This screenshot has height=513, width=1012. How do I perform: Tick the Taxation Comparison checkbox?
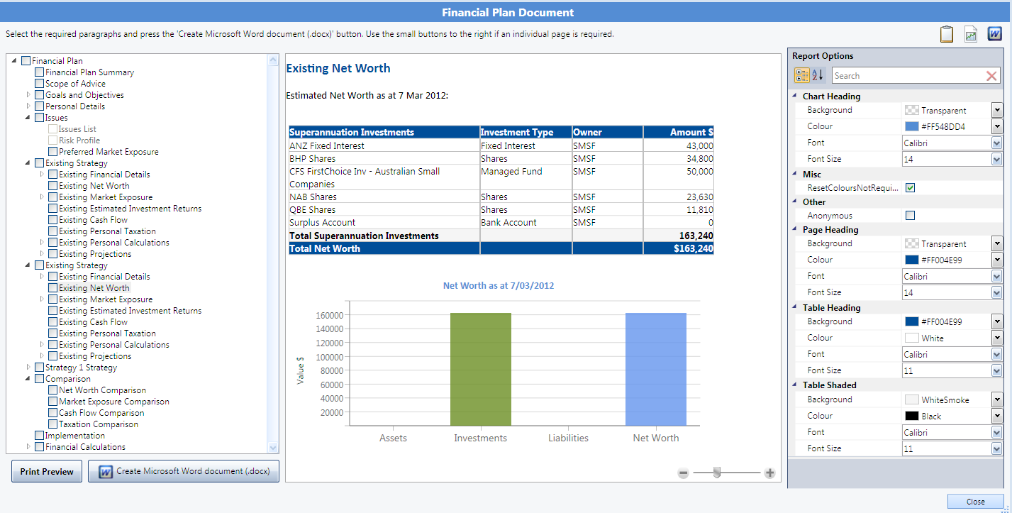(x=53, y=424)
